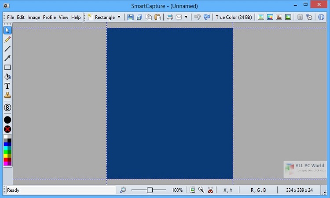Pick the Paint Bucket fill tool

(7, 77)
